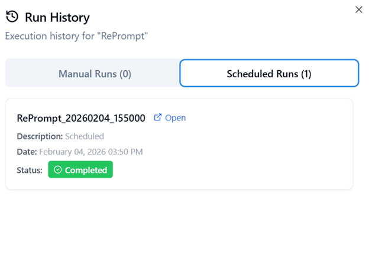
Task: Click the green Completed status badge text
Action: click(86, 170)
